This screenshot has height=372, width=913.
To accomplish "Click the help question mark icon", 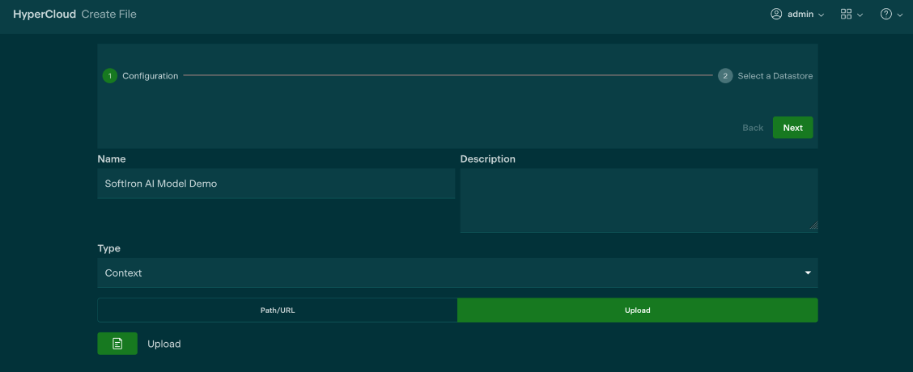I will 886,15.
